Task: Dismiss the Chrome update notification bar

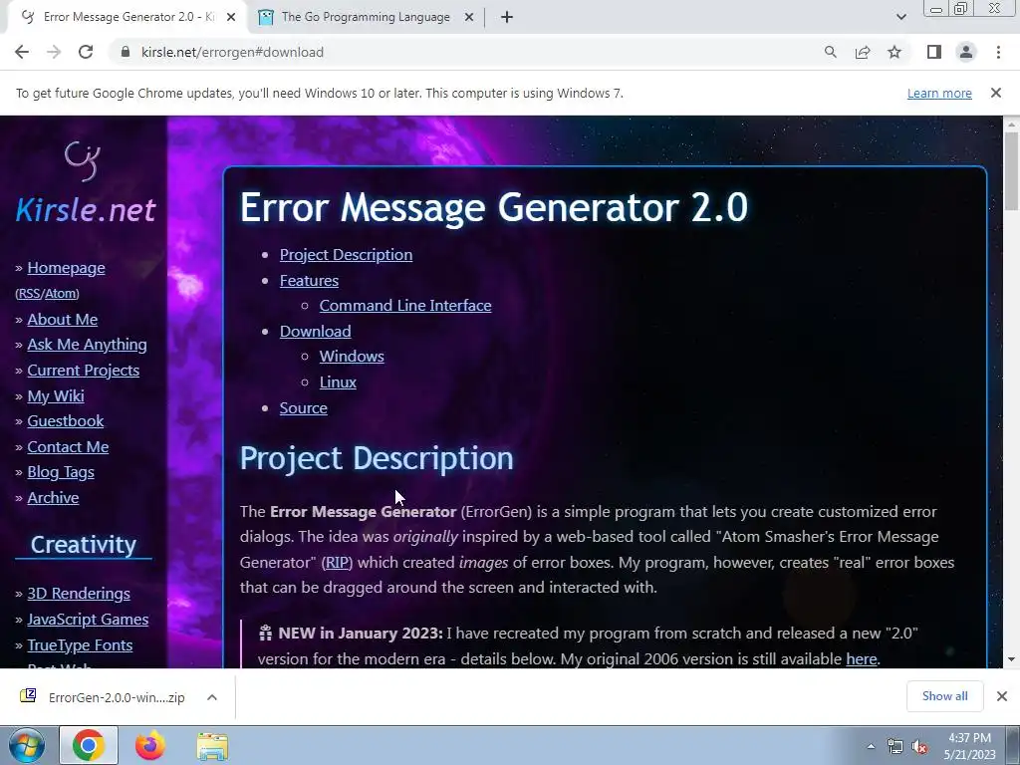Action: (996, 93)
